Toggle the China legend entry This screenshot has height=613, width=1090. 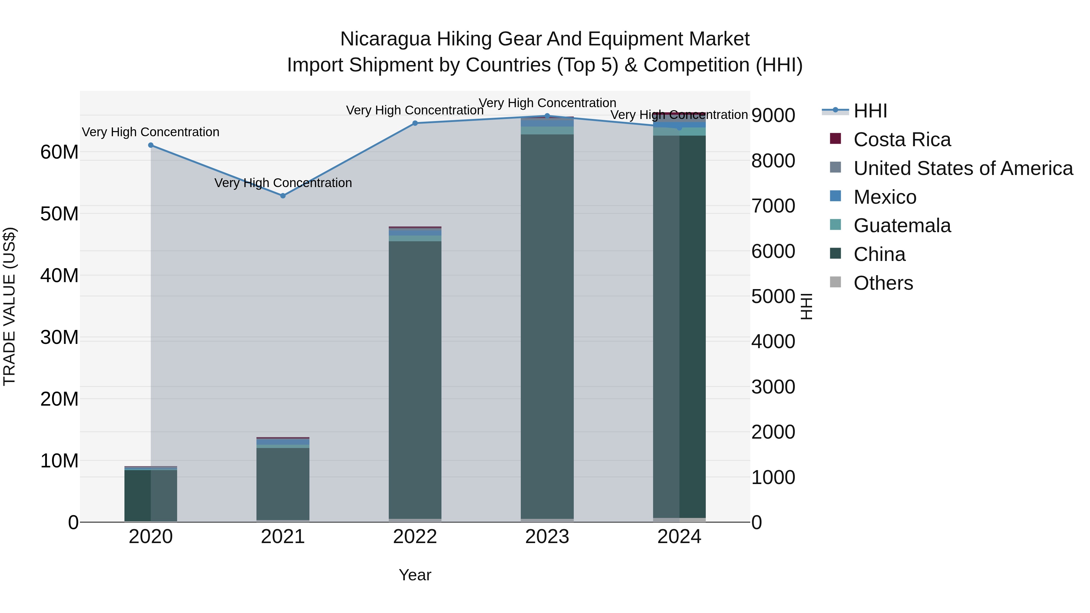click(867, 254)
